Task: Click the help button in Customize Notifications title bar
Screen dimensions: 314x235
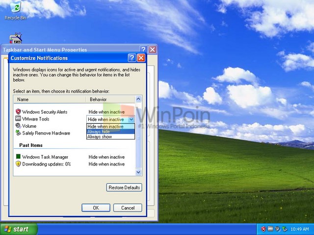Action: pos(132,58)
